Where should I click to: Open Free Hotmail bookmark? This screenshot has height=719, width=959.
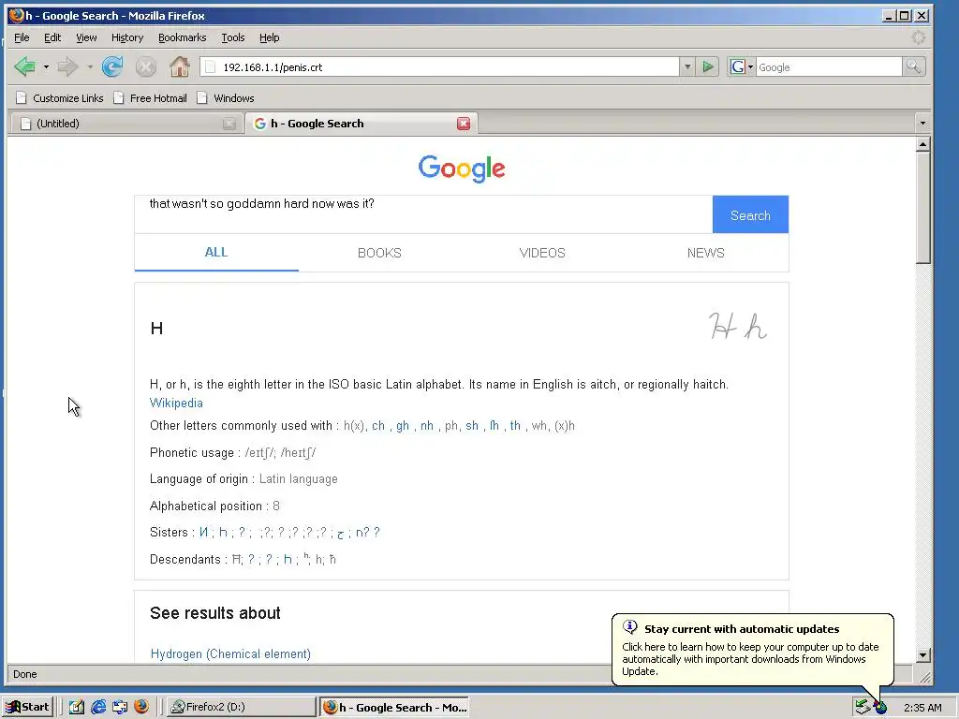[x=150, y=98]
